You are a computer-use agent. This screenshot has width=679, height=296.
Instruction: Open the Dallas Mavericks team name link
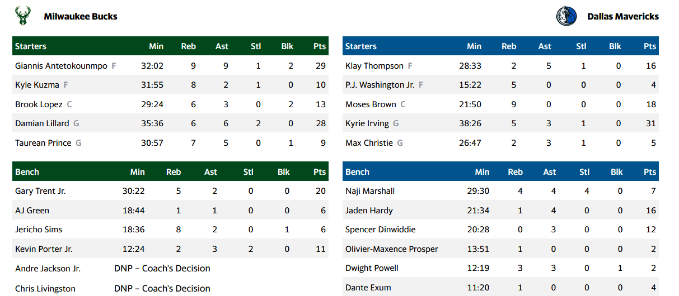(622, 16)
